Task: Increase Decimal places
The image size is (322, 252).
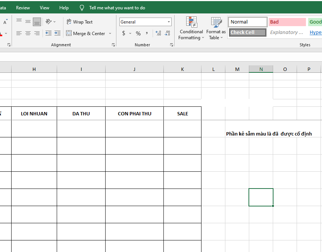Action: (x=158, y=33)
